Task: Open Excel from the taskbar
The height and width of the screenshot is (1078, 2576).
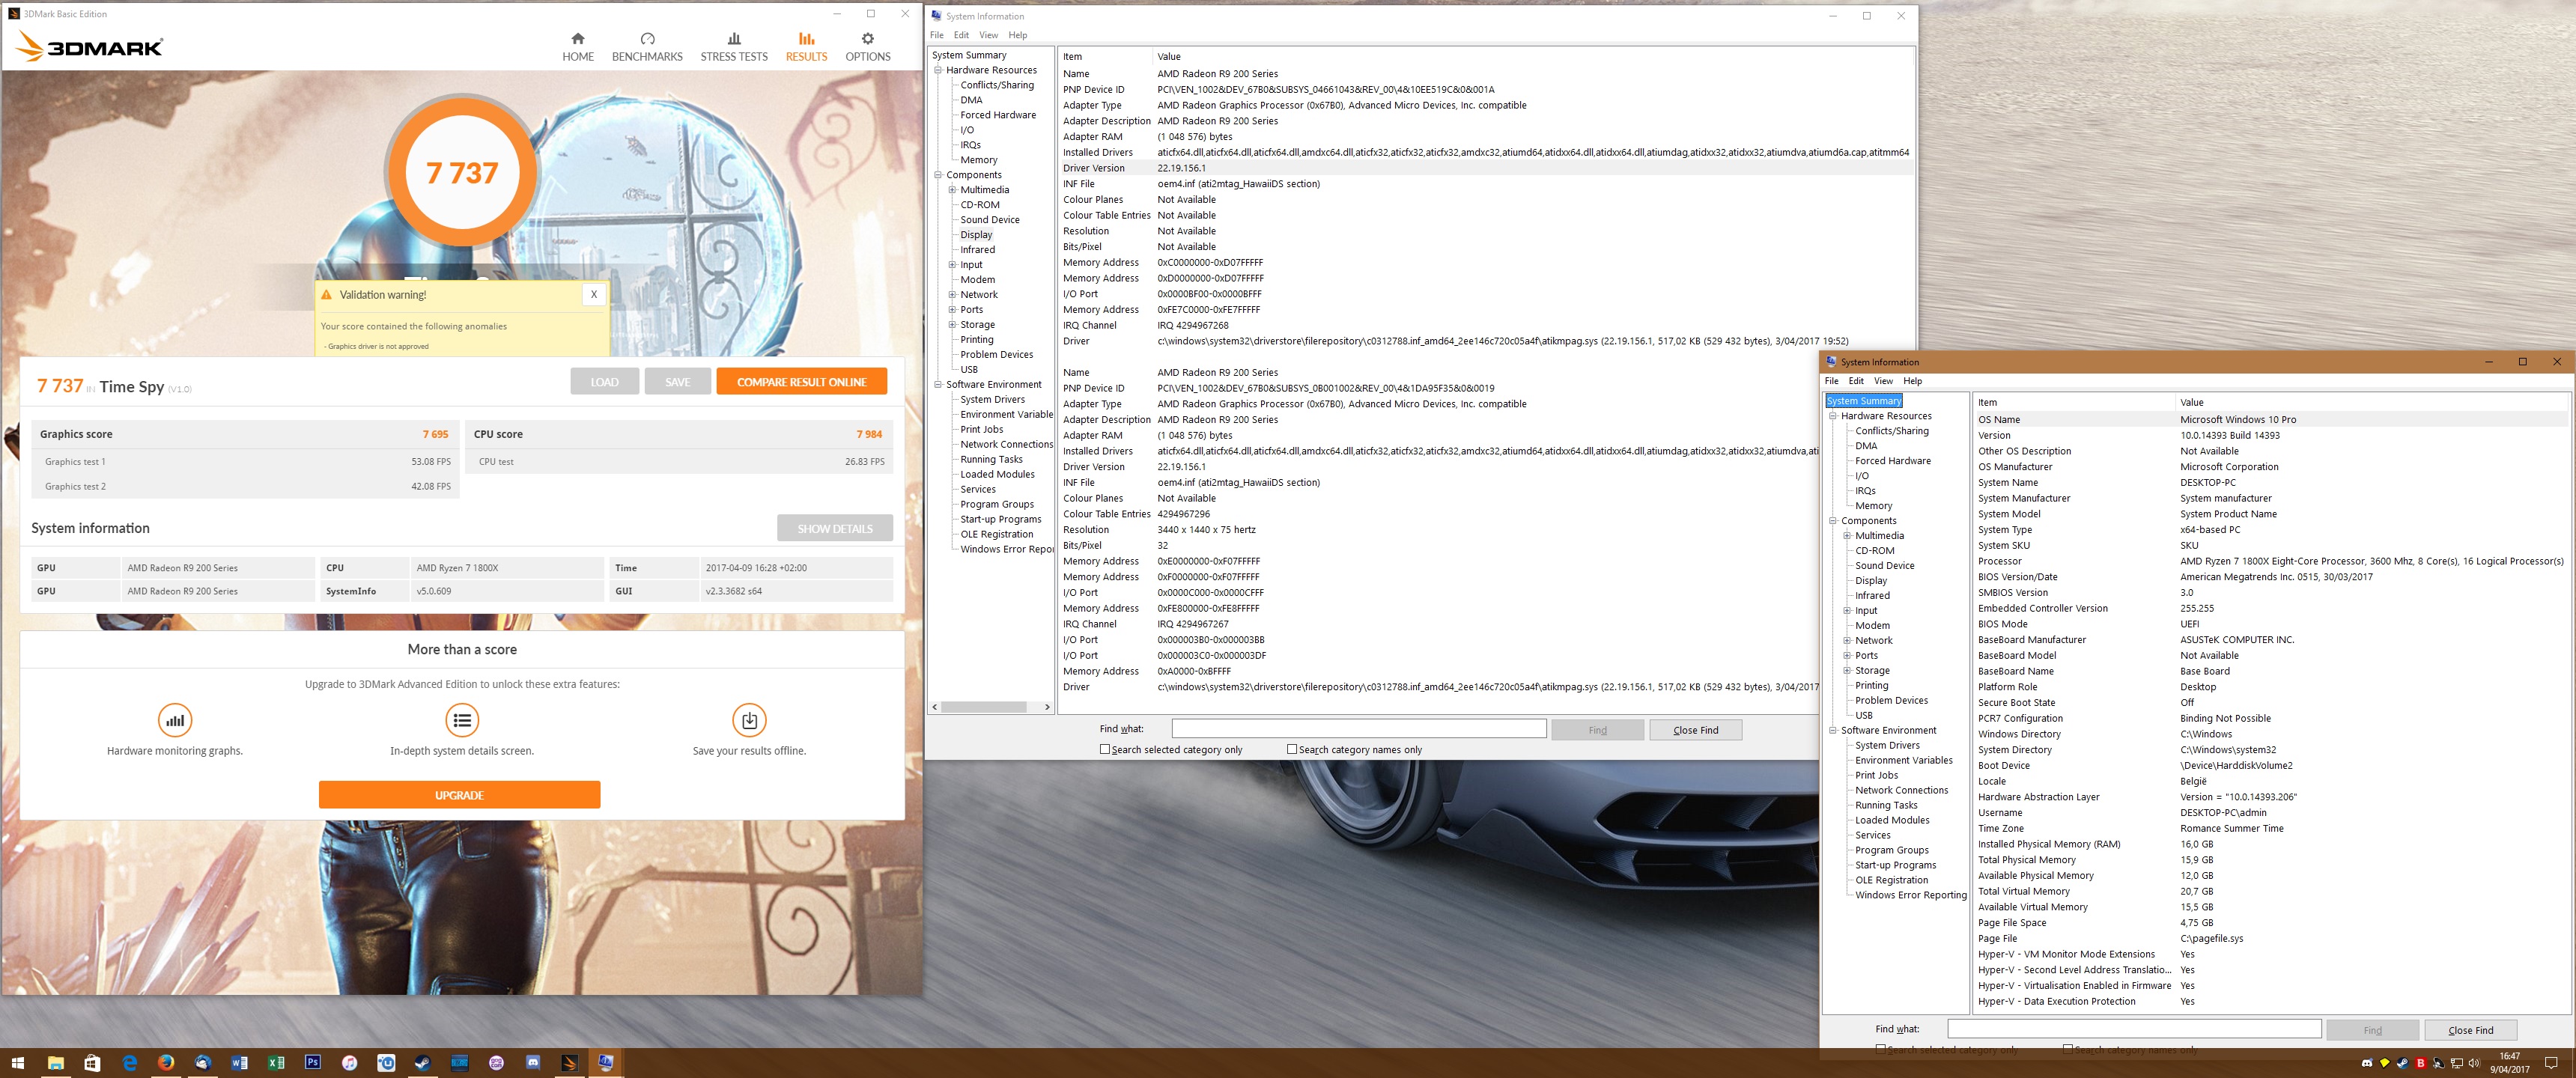Action: coord(276,1063)
